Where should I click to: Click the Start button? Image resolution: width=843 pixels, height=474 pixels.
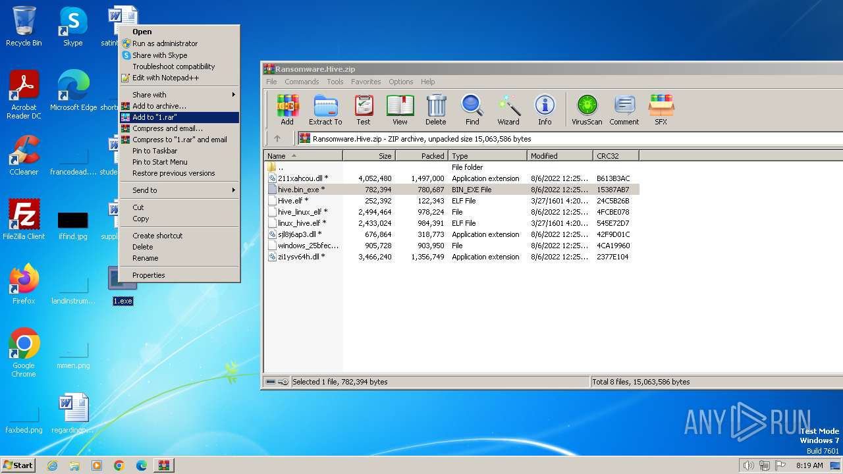(18, 465)
